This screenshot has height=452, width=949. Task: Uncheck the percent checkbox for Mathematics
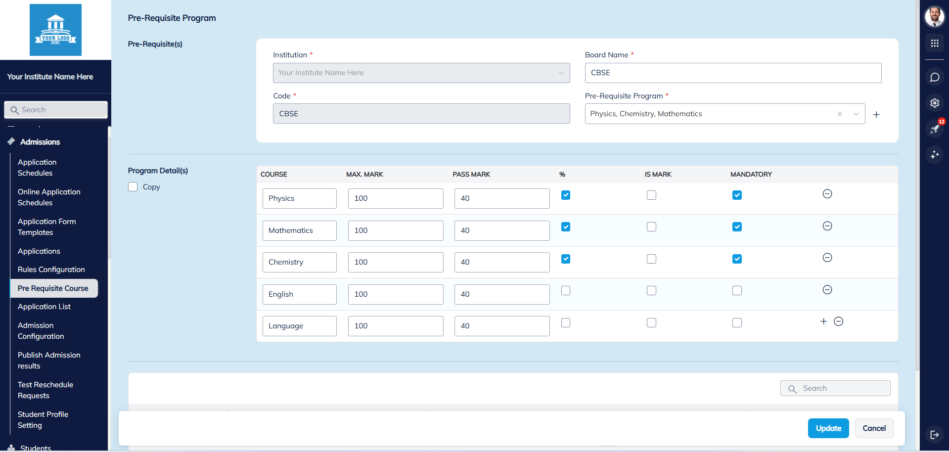pyautogui.click(x=565, y=226)
